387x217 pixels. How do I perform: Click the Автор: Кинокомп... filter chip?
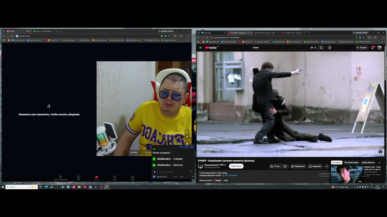(x=369, y=162)
